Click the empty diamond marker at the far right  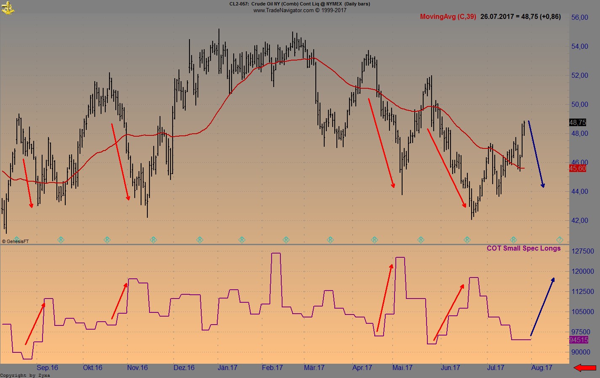[x=560, y=240]
